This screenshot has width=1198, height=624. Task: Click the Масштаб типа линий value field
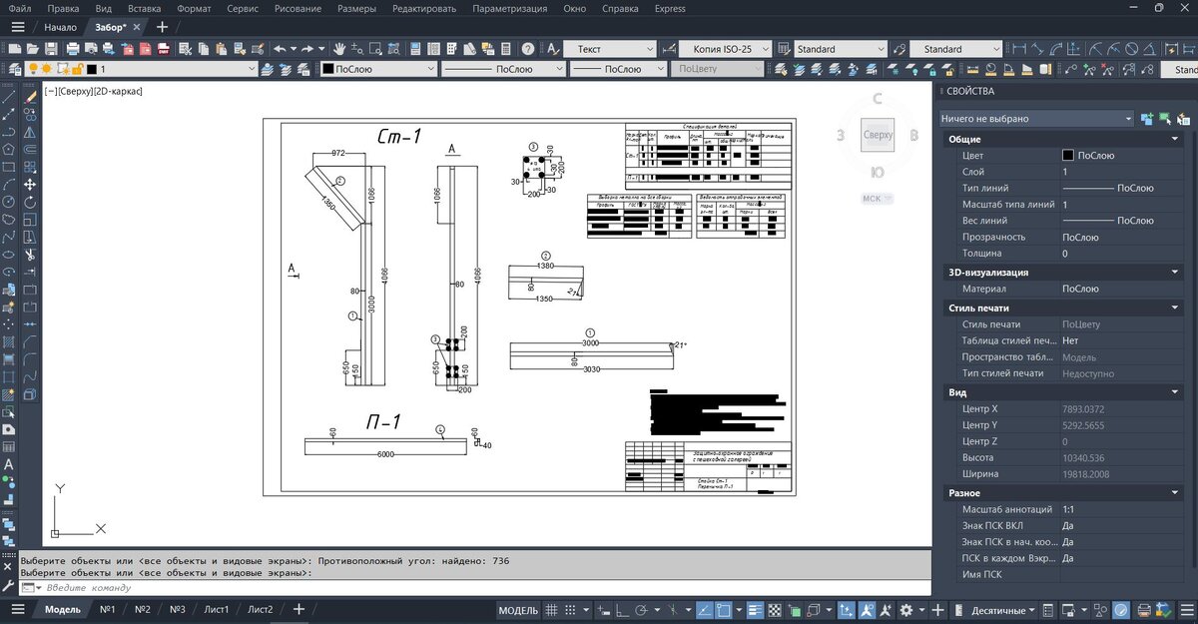point(1121,205)
